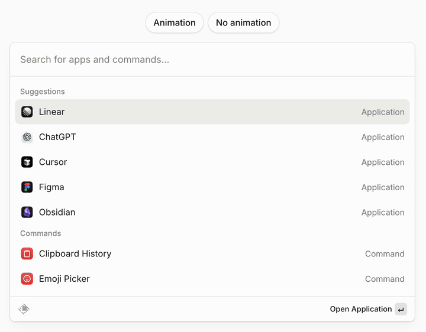This screenshot has height=332, width=426.
Task: Enable the Animation option
Action: pyautogui.click(x=174, y=22)
